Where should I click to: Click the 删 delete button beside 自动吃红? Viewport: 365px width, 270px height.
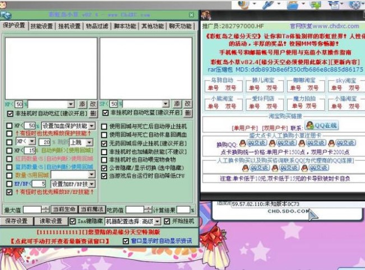click(93, 114)
